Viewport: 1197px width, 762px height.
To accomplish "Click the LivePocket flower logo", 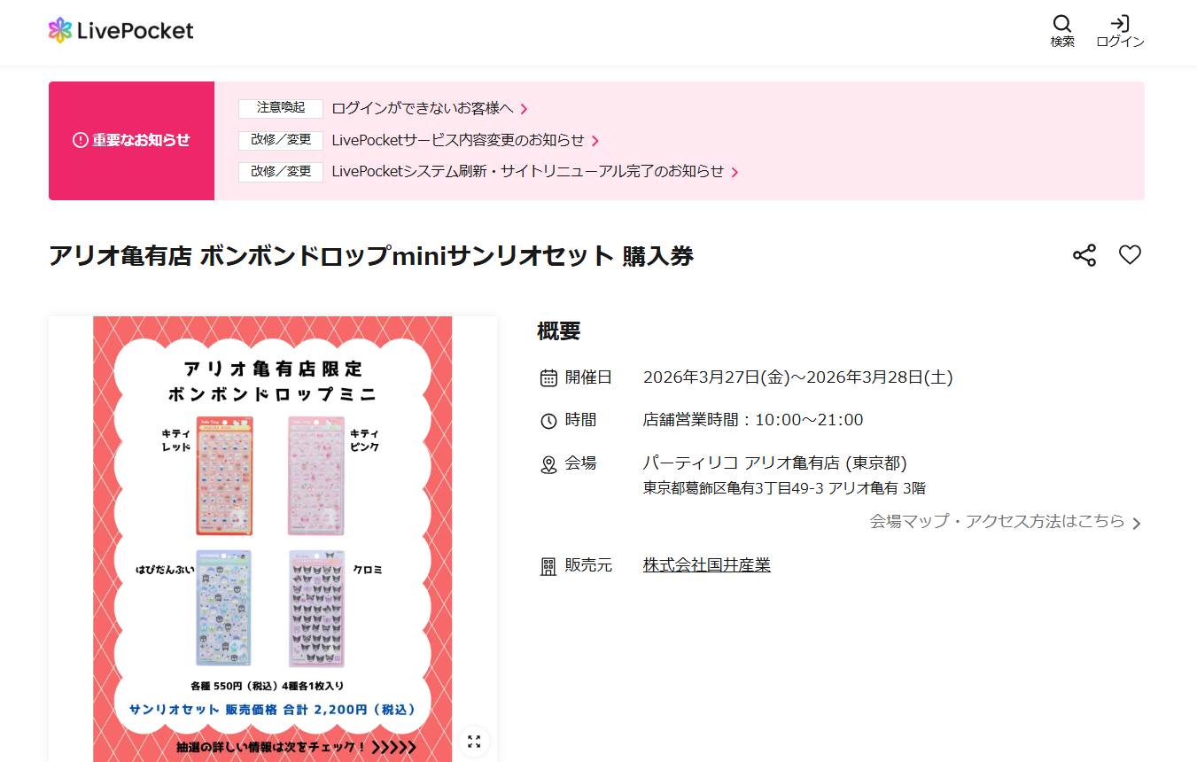I will 60,29.
